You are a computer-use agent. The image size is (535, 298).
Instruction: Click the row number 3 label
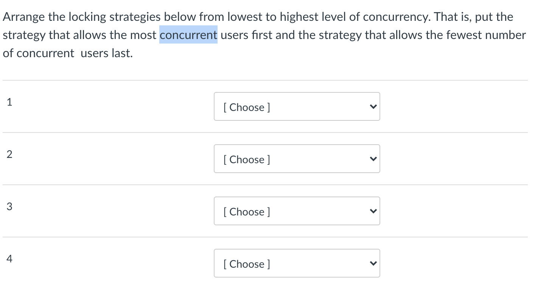pos(9,206)
